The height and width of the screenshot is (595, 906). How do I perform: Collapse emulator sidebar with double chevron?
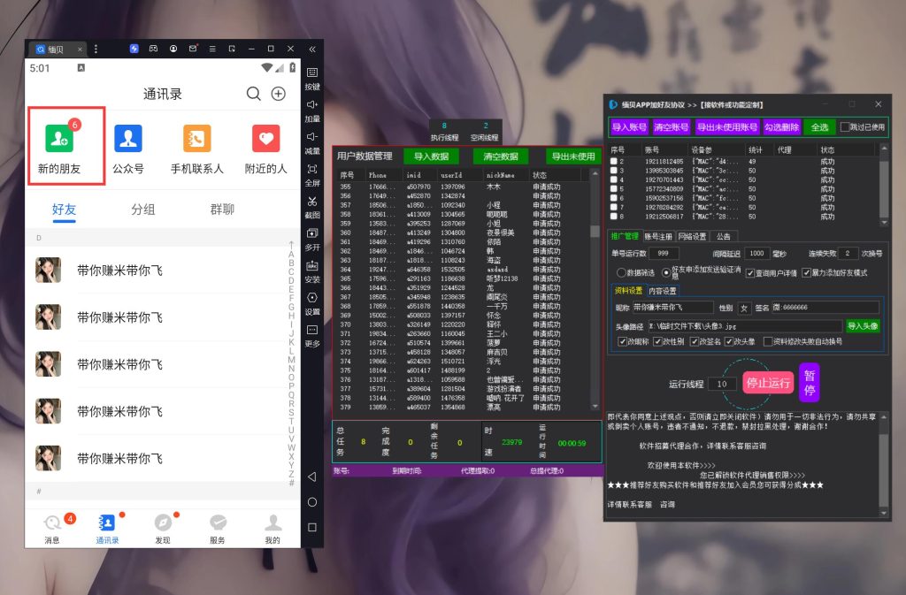pos(311,49)
